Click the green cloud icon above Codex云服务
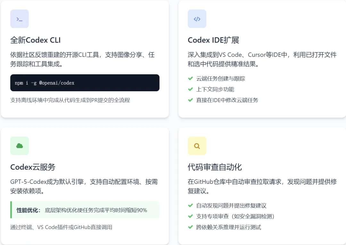 tap(20, 146)
